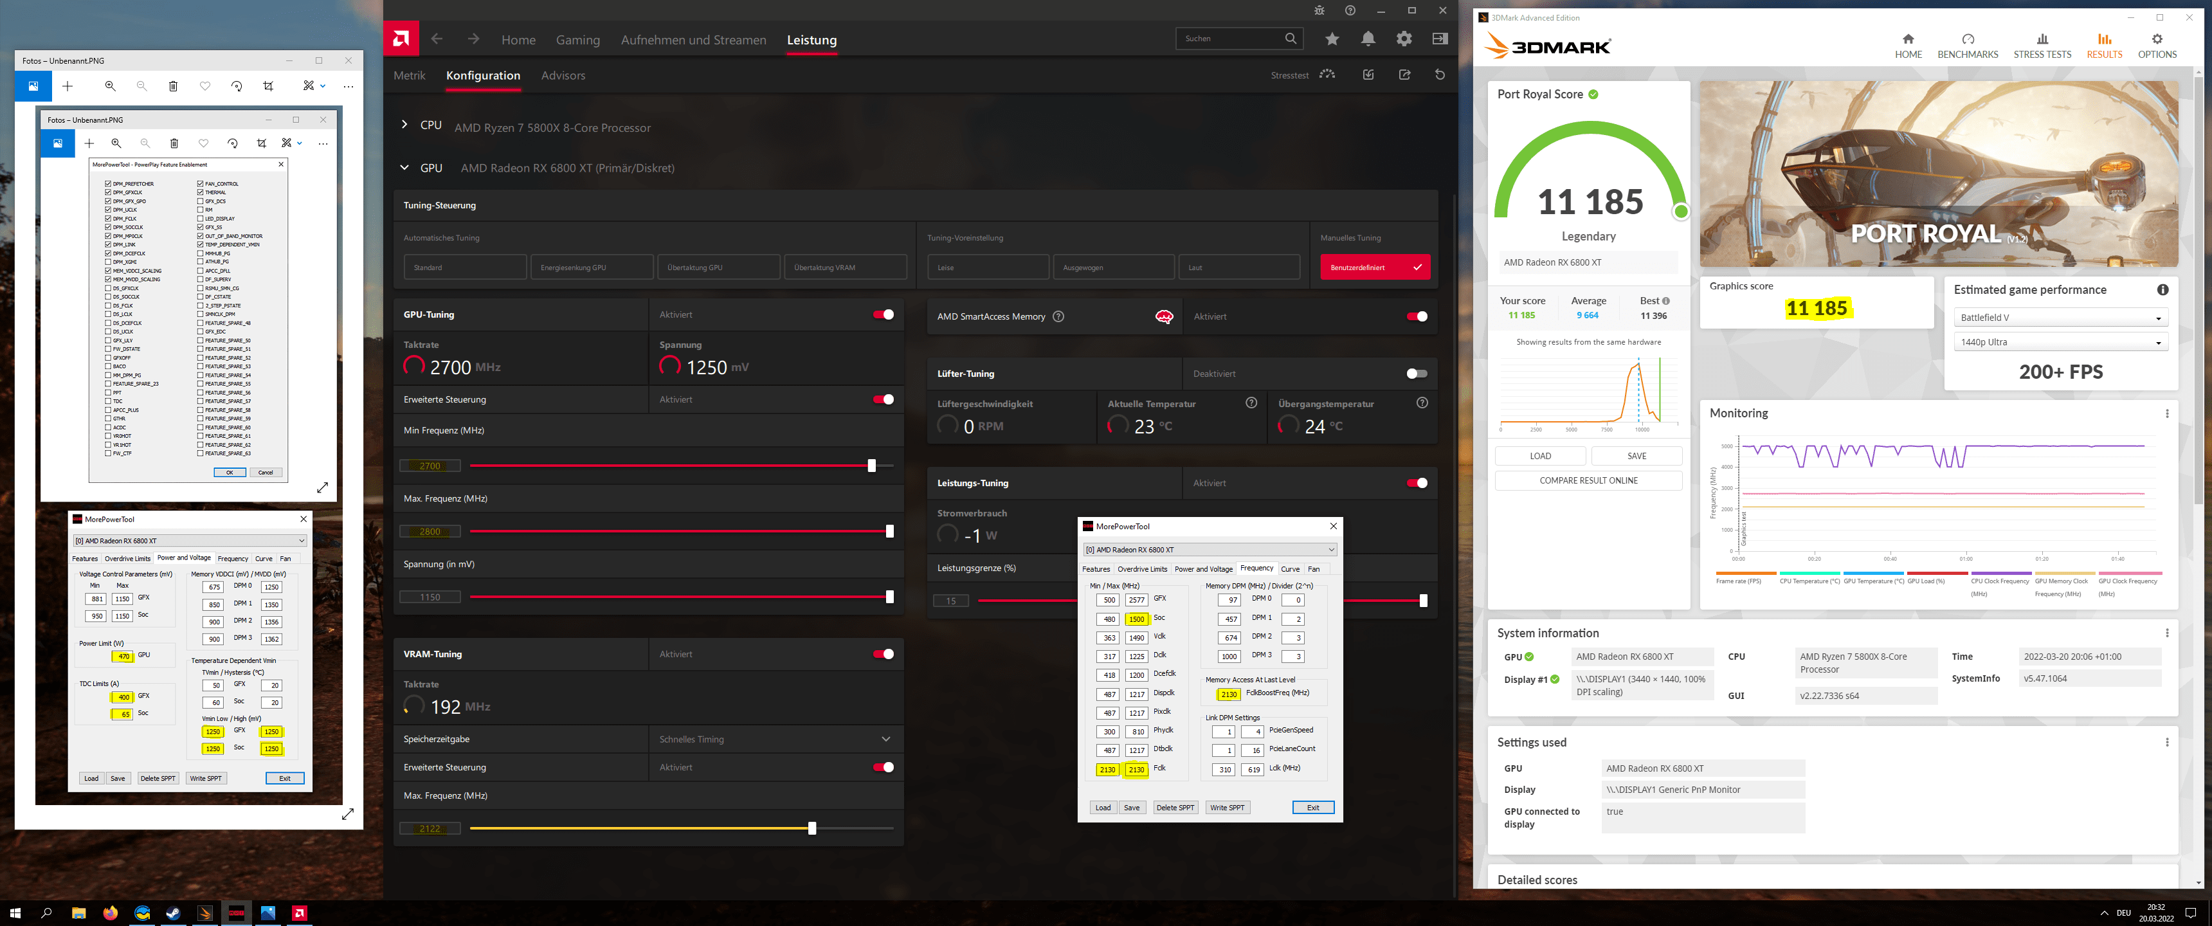
Task: Click Delete SPPT in MorePowerTool Frequency window
Action: (1175, 808)
